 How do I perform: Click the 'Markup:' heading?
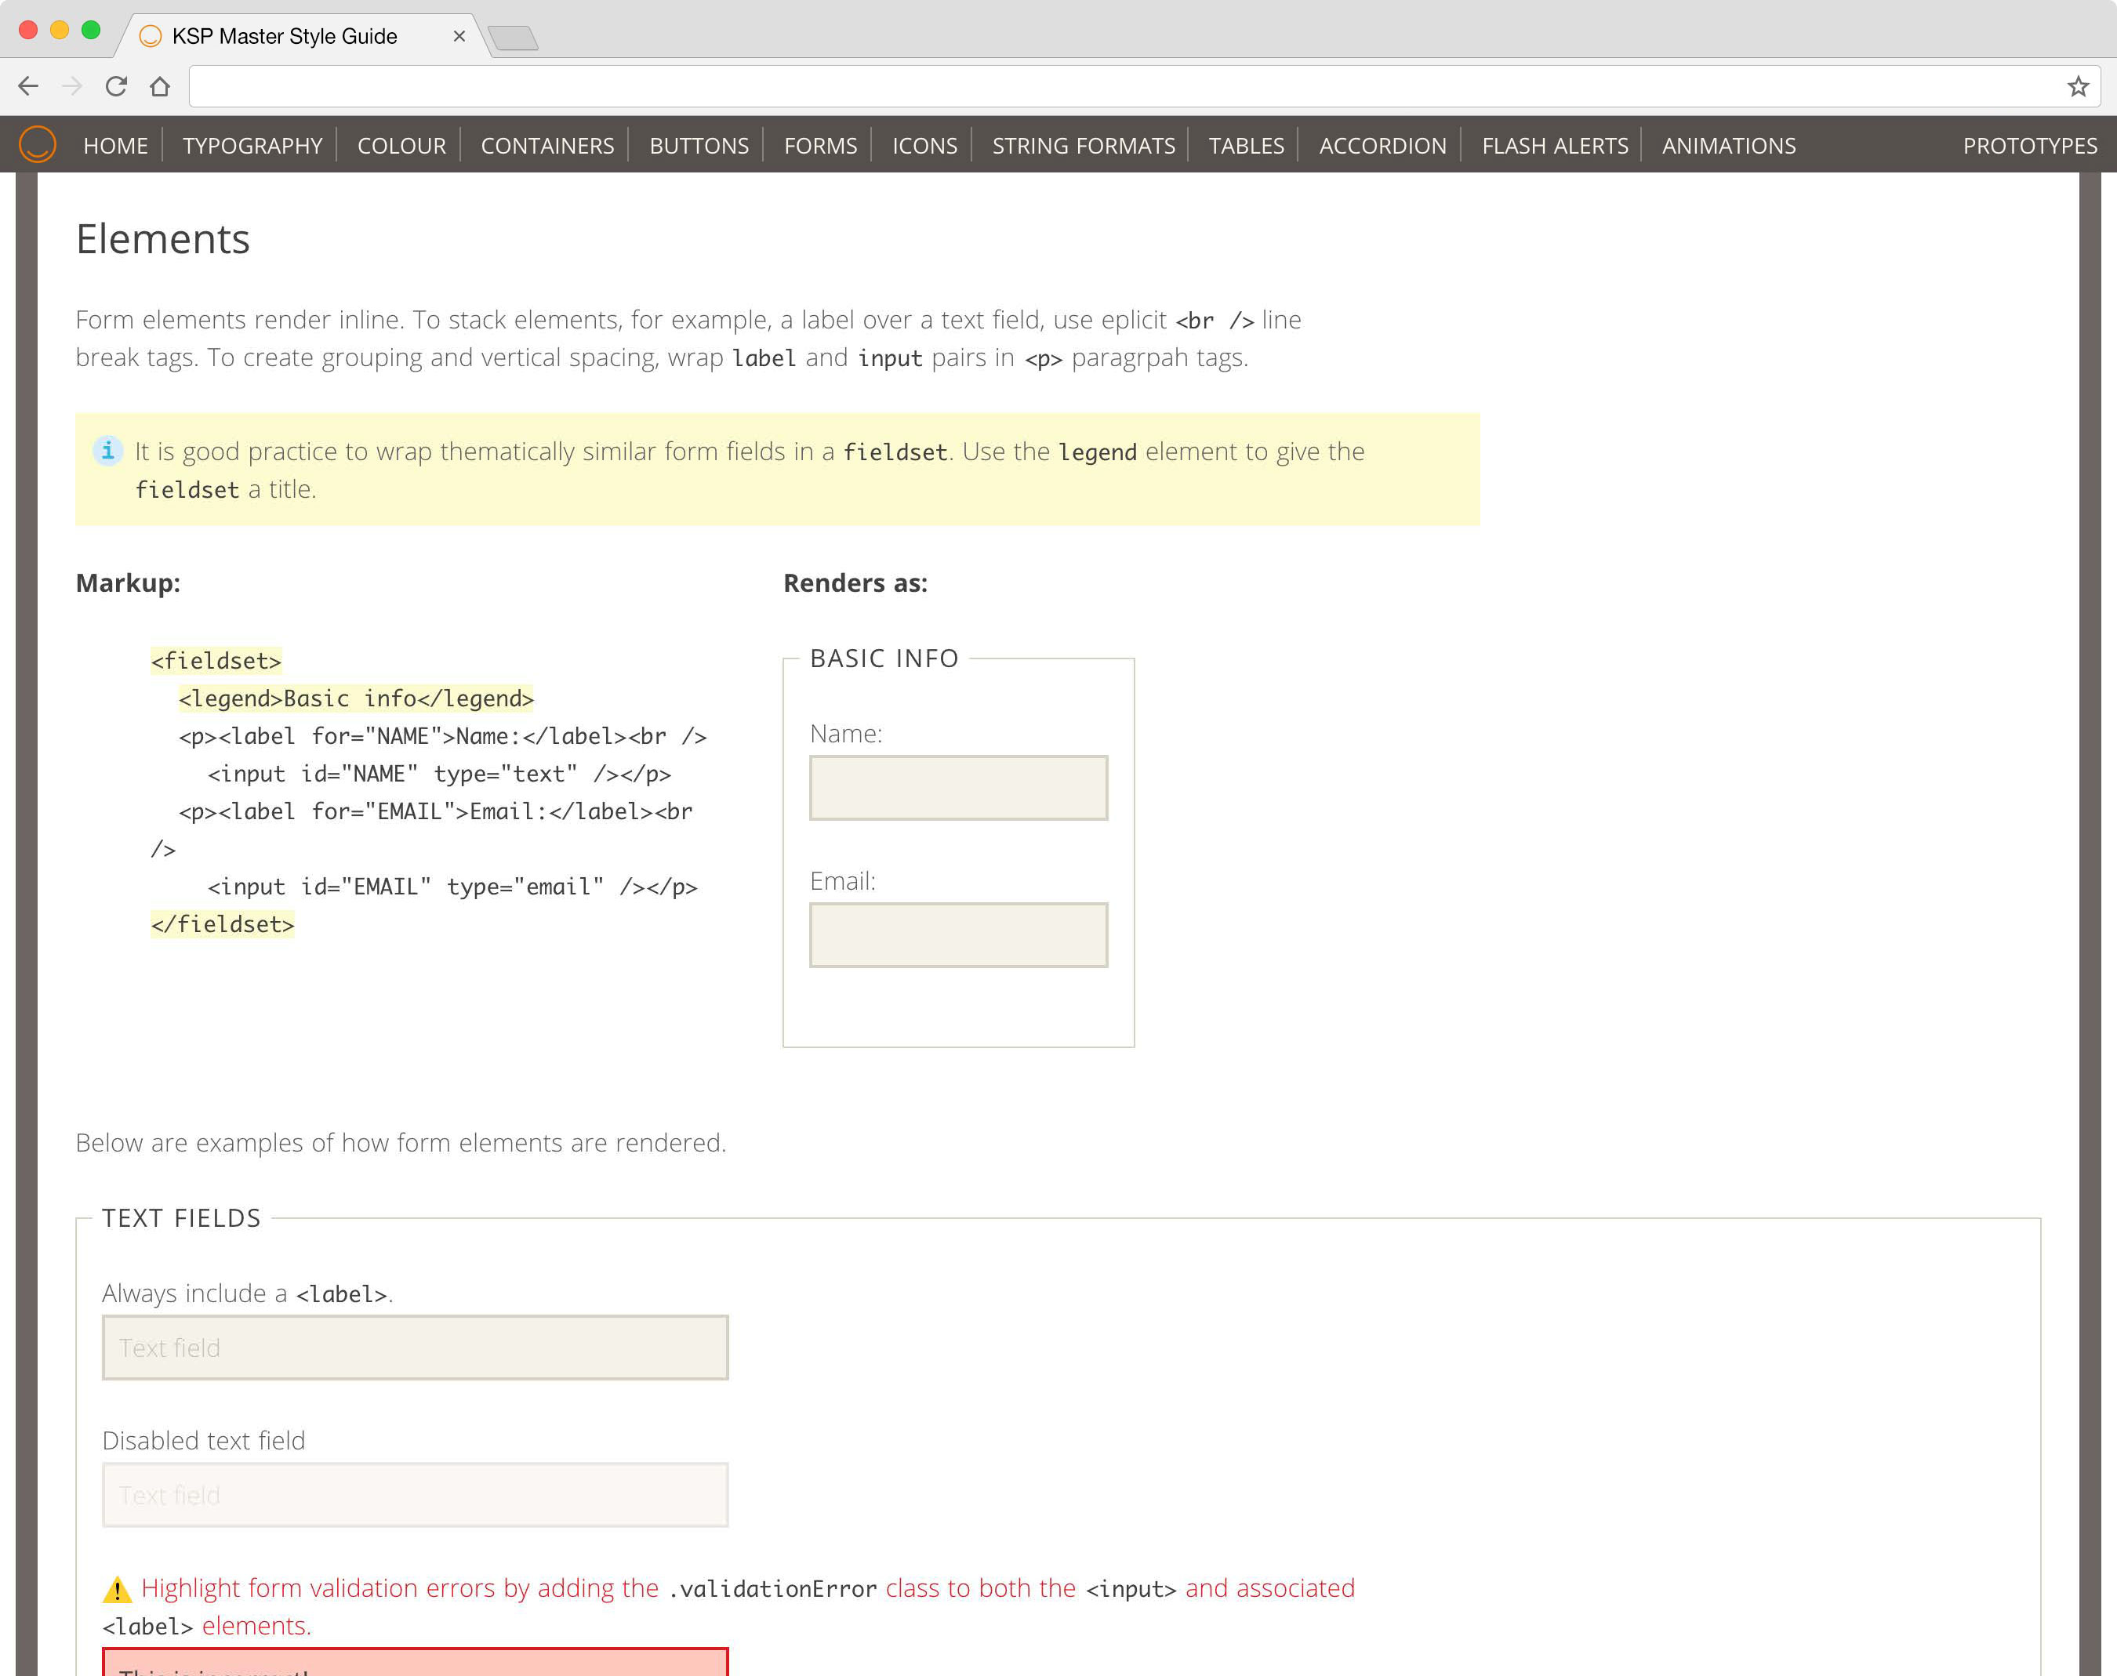tap(128, 583)
